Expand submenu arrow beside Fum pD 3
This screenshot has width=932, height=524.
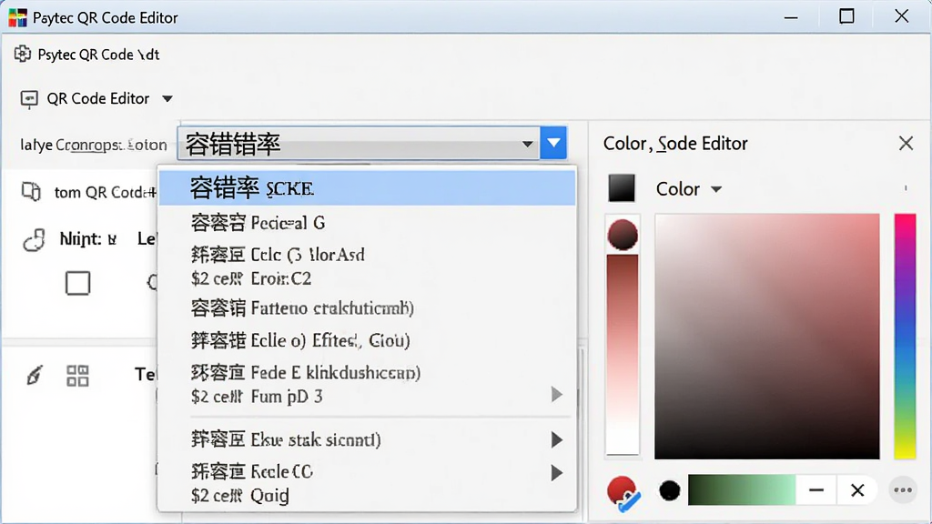pyautogui.click(x=556, y=395)
